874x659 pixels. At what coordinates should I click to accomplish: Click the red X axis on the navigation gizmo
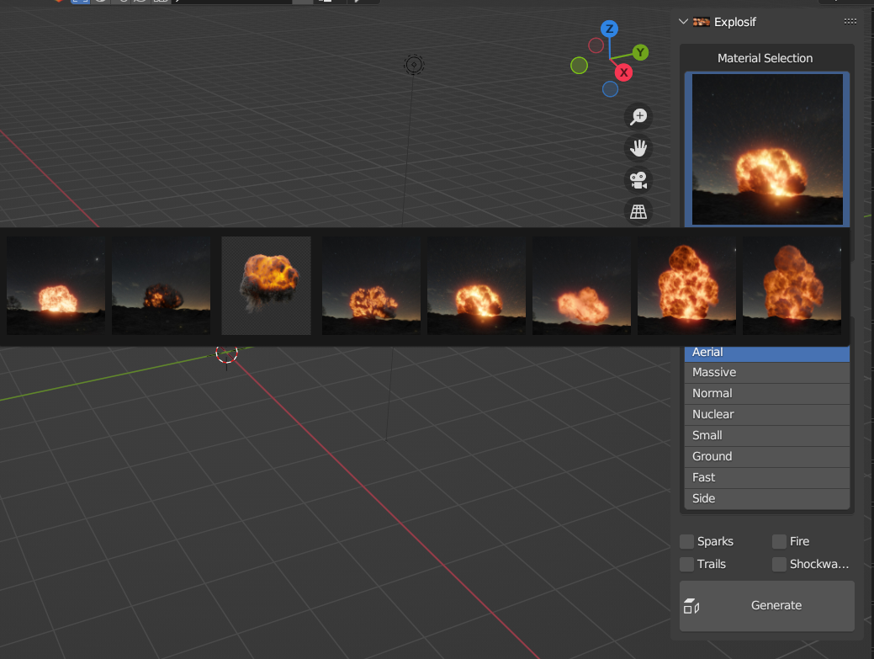pyautogui.click(x=623, y=72)
